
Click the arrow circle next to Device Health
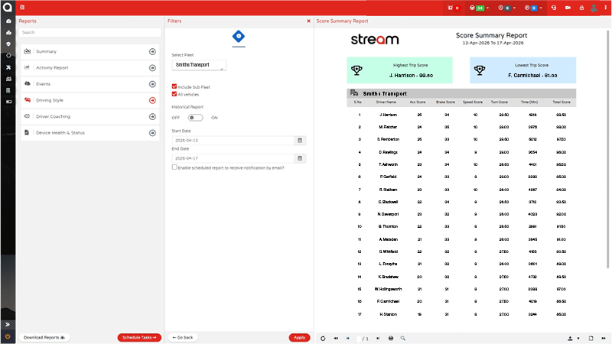[x=152, y=132]
